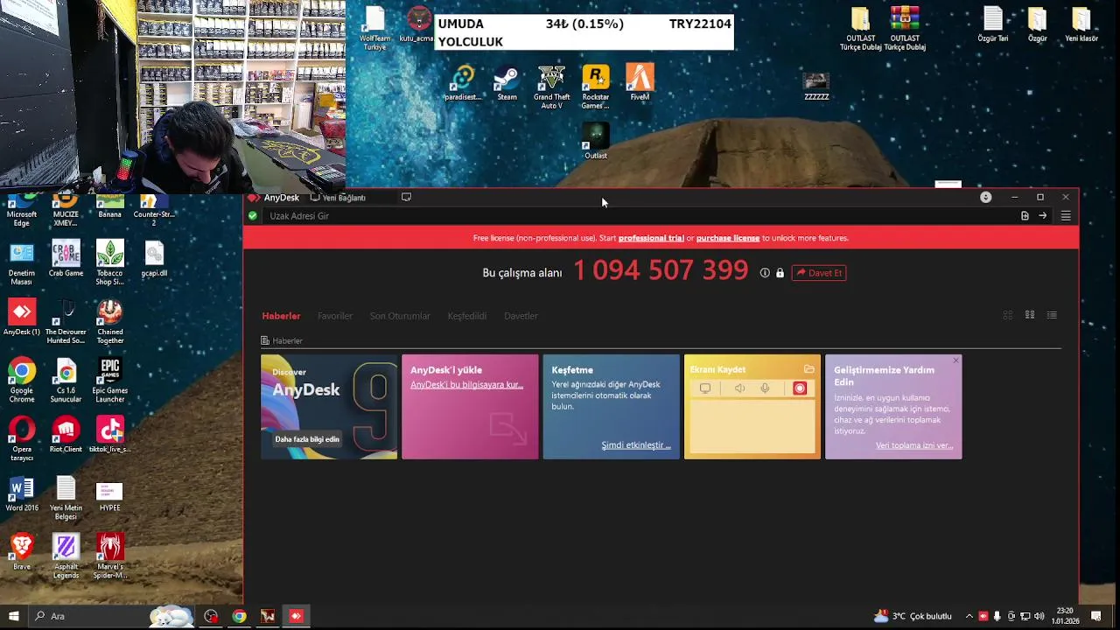The height and width of the screenshot is (630, 1120).
Task: Select the Riot Client desktop icon
Action: [66, 435]
